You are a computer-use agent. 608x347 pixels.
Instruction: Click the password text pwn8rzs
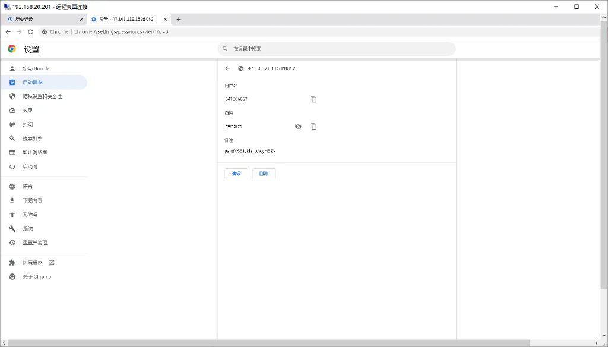233,127
